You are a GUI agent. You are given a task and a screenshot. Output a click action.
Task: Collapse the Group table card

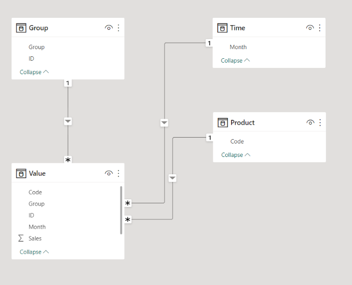click(x=34, y=72)
